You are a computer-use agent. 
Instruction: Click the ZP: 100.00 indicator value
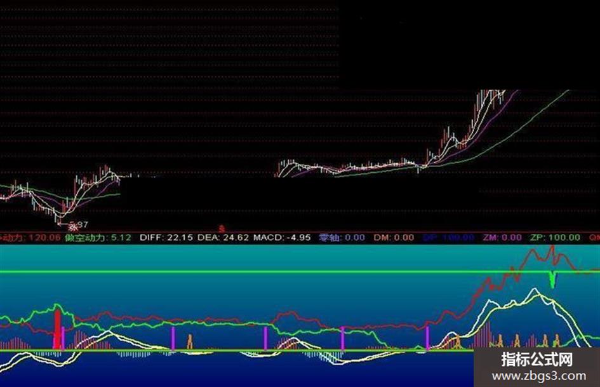555,238
